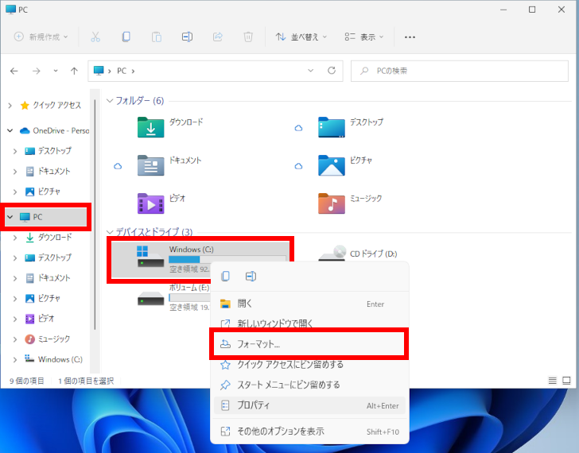Screen dimensions: 579x453
Task: Open the three-dot See more menu
Action: [410, 37]
